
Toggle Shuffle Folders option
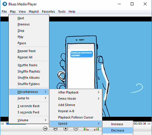click(x=29, y=84)
